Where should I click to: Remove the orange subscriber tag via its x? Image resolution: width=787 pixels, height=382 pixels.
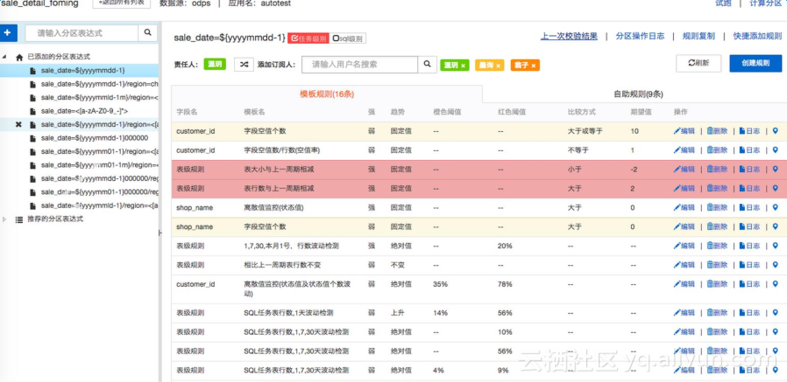tap(533, 65)
